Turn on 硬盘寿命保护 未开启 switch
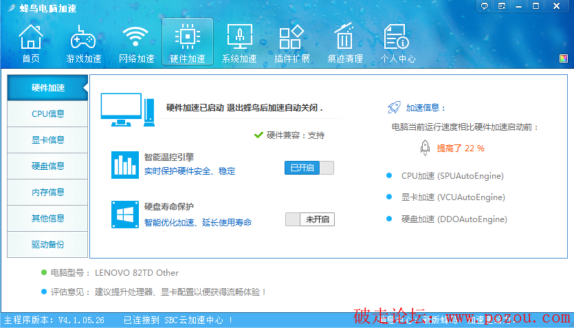This screenshot has height=328, width=574. 310,219
